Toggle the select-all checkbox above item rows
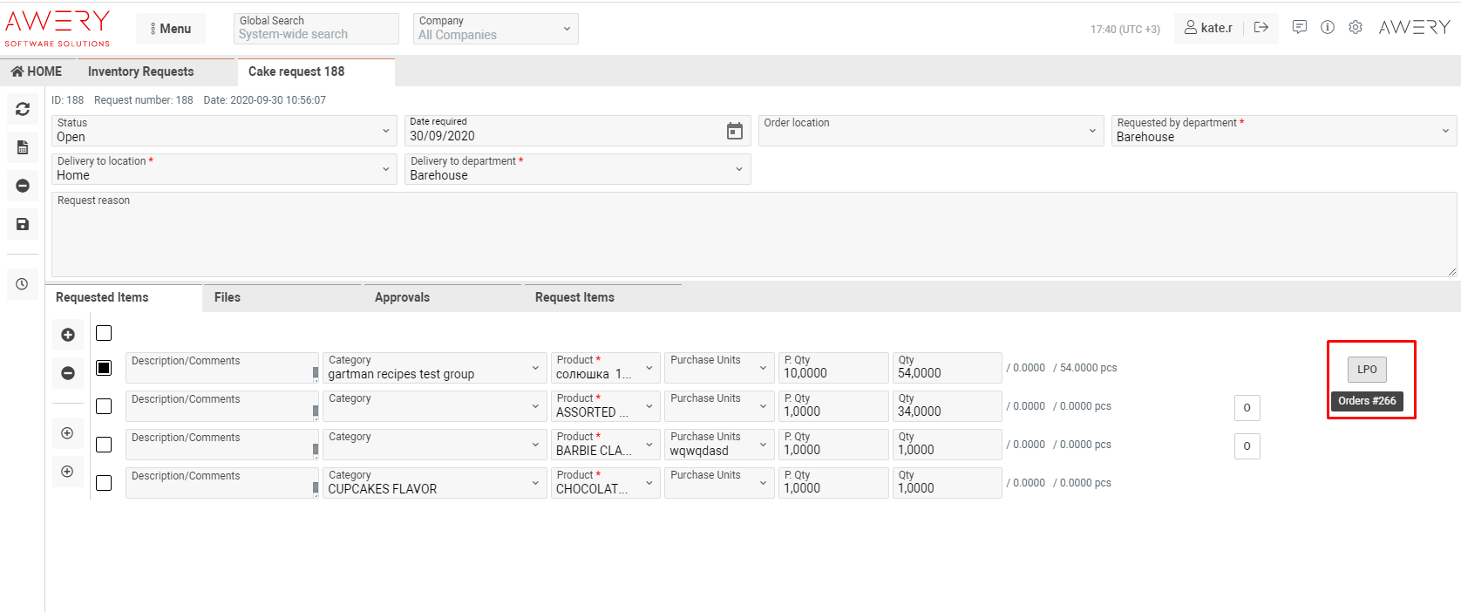Screen dimensions: 1461x612 click(x=104, y=333)
